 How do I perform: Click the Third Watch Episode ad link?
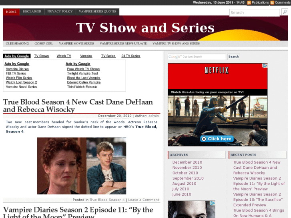[82, 87]
